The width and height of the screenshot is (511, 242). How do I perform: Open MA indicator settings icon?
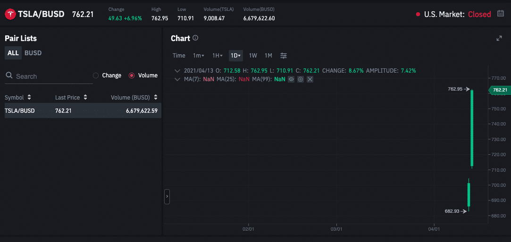coord(301,79)
